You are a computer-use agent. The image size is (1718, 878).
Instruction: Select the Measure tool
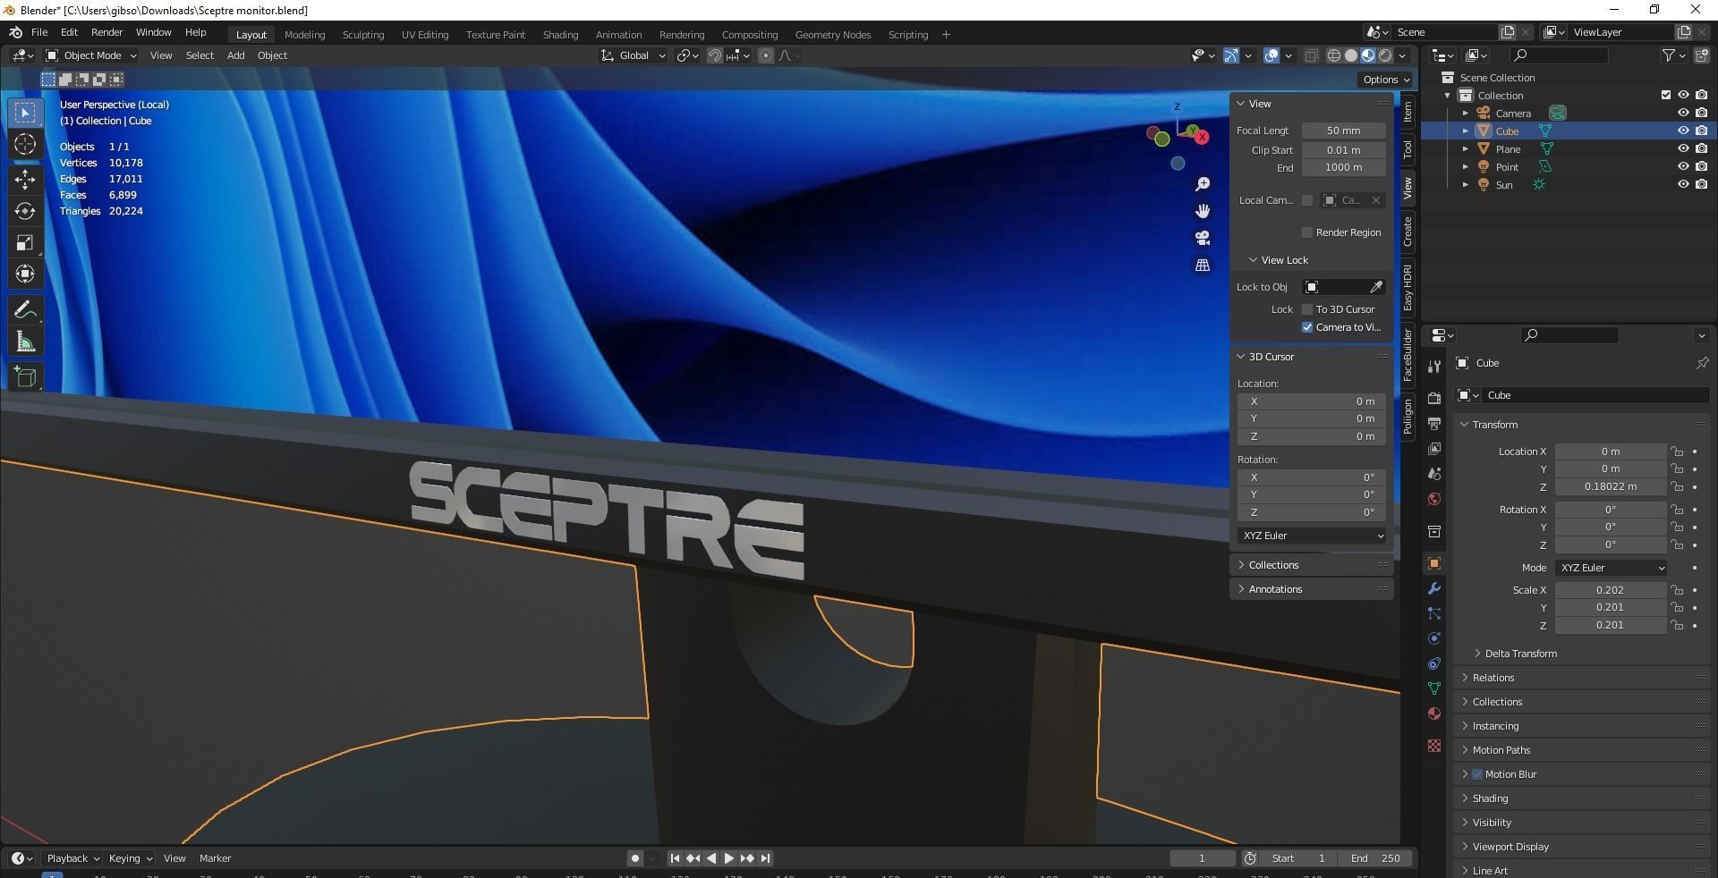pyautogui.click(x=25, y=342)
